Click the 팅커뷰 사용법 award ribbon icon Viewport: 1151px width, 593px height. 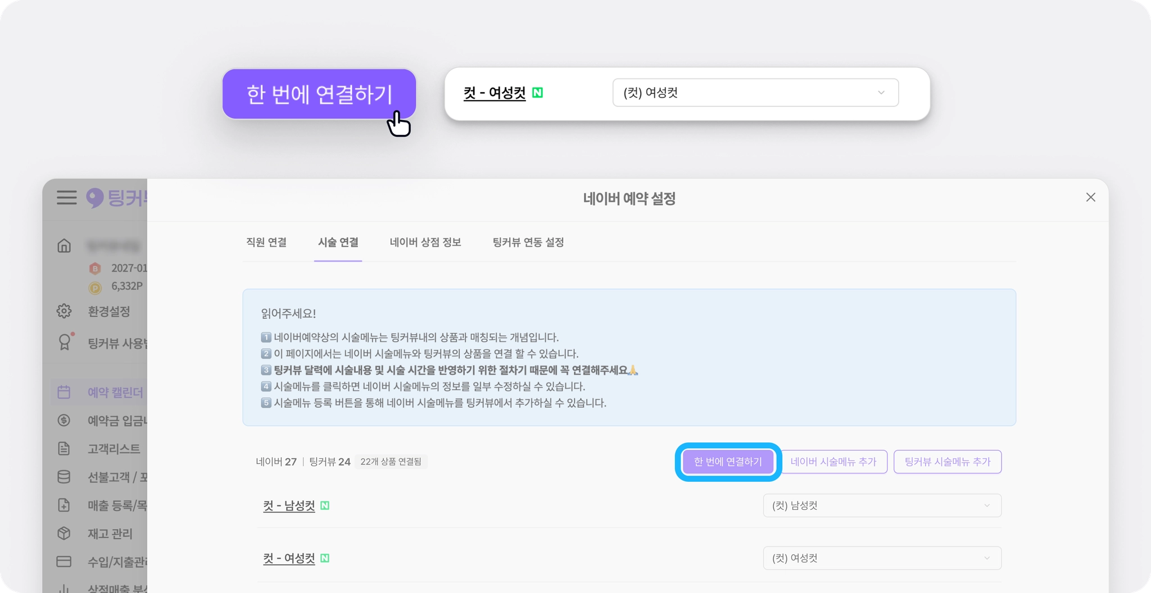[65, 342]
